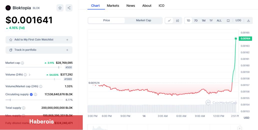Click the 4.16% (1d) change text

click(x=17, y=28)
